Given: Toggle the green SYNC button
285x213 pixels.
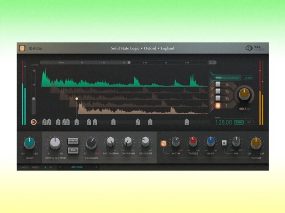Looking at the screenshot, I should (239, 122).
